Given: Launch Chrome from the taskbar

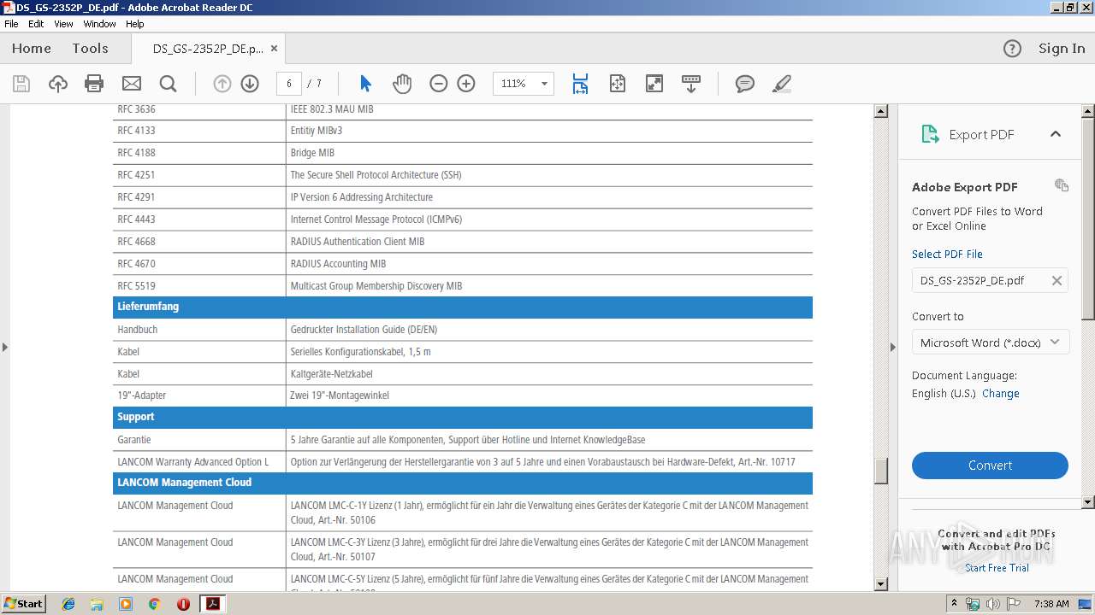Looking at the screenshot, I should (x=154, y=604).
